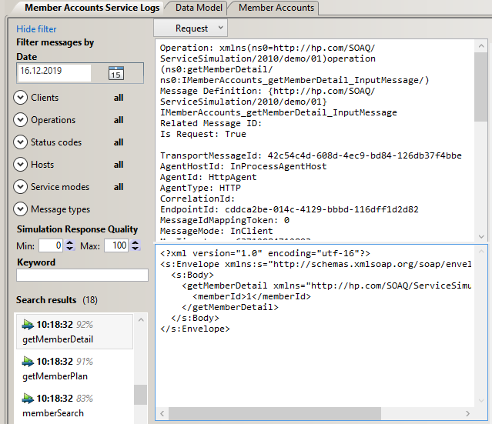Click the Hide filter link
The width and height of the screenshot is (492, 424).
pyautogui.click(x=36, y=29)
